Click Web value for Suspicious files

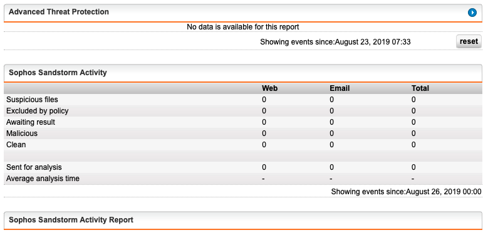click(264, 100)
